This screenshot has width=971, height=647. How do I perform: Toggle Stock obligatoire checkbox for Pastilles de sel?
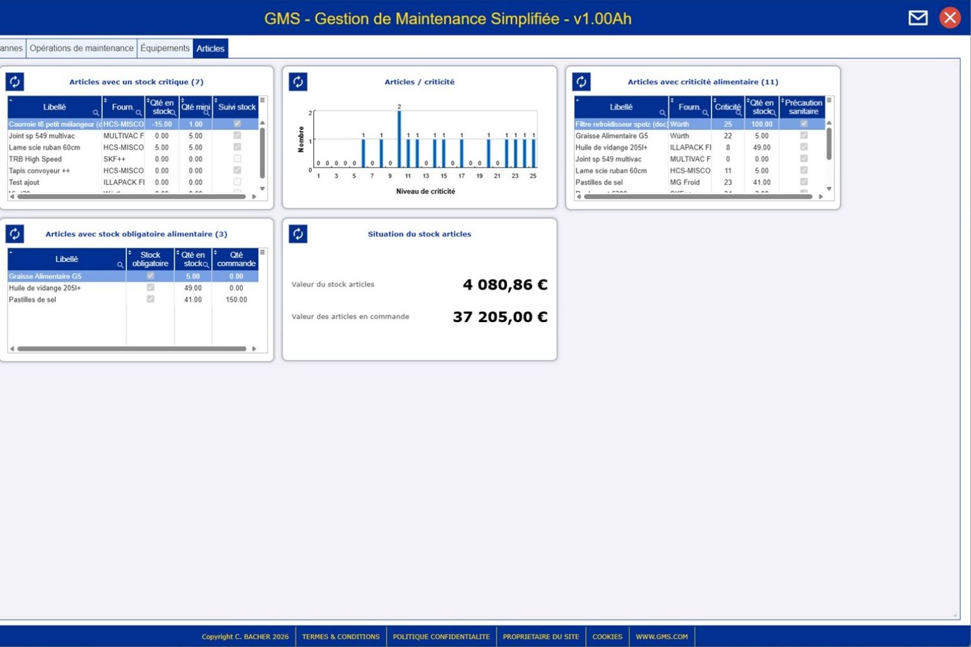150,299
